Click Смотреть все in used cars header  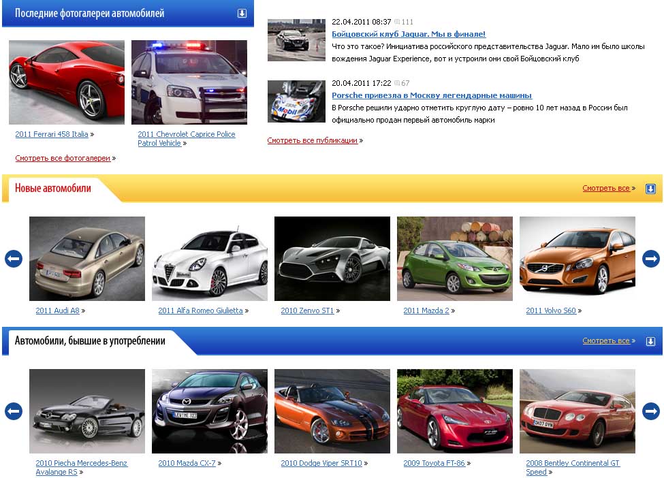pos(606,340)
